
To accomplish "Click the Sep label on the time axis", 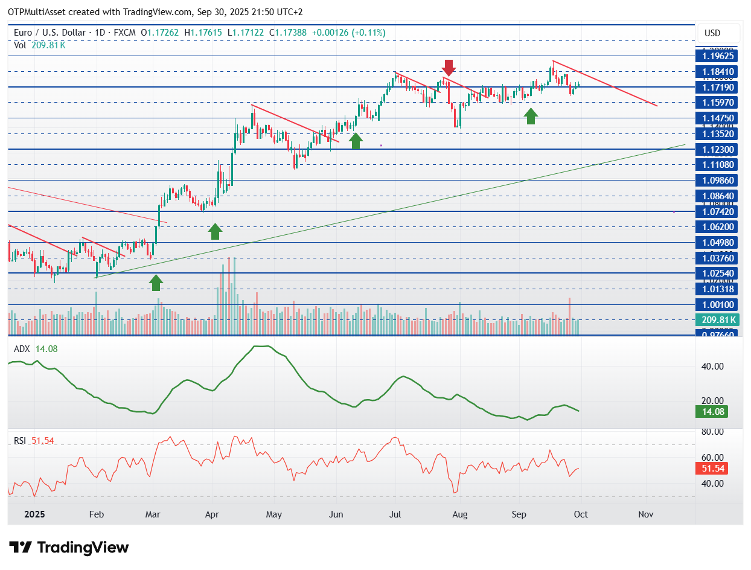I will tap(519, 514).
